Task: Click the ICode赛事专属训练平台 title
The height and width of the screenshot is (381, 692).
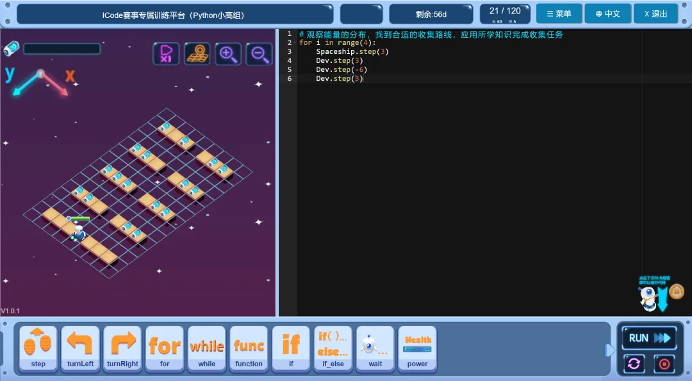Action: click(x=174, y=15)
